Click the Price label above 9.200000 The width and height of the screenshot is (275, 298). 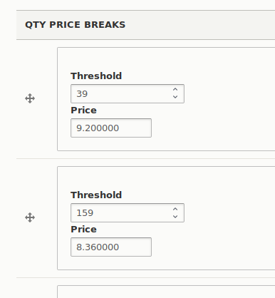pos(83,111)
